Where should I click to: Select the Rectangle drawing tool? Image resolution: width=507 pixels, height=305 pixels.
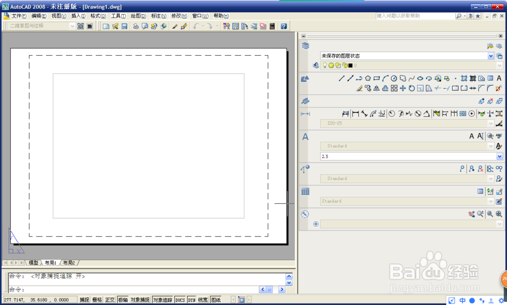pos(376,78)
